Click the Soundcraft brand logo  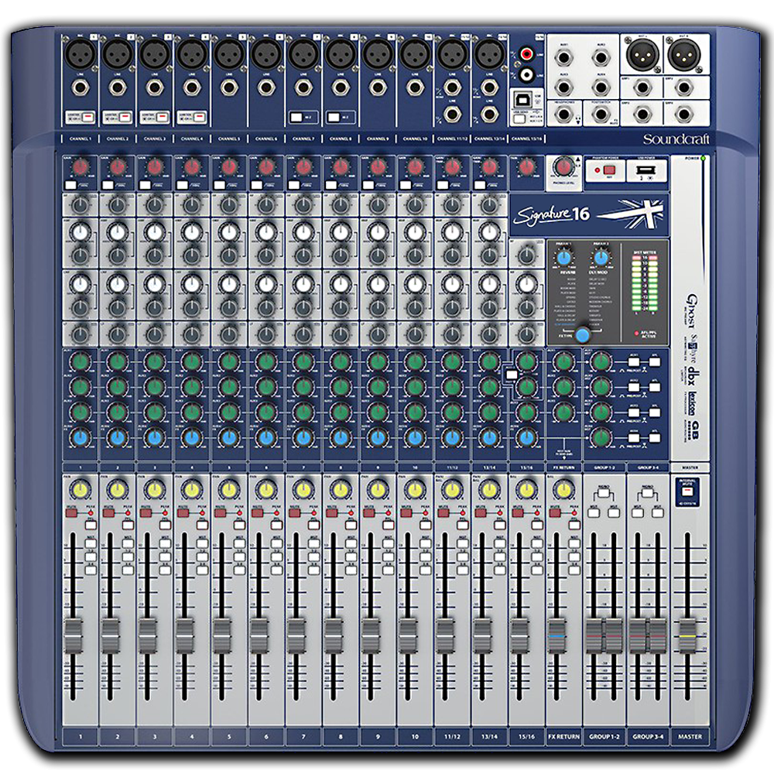coord(675,139)
